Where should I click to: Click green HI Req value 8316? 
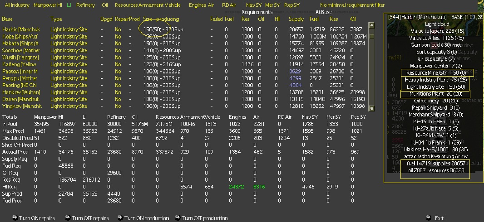tap(259, 187)
